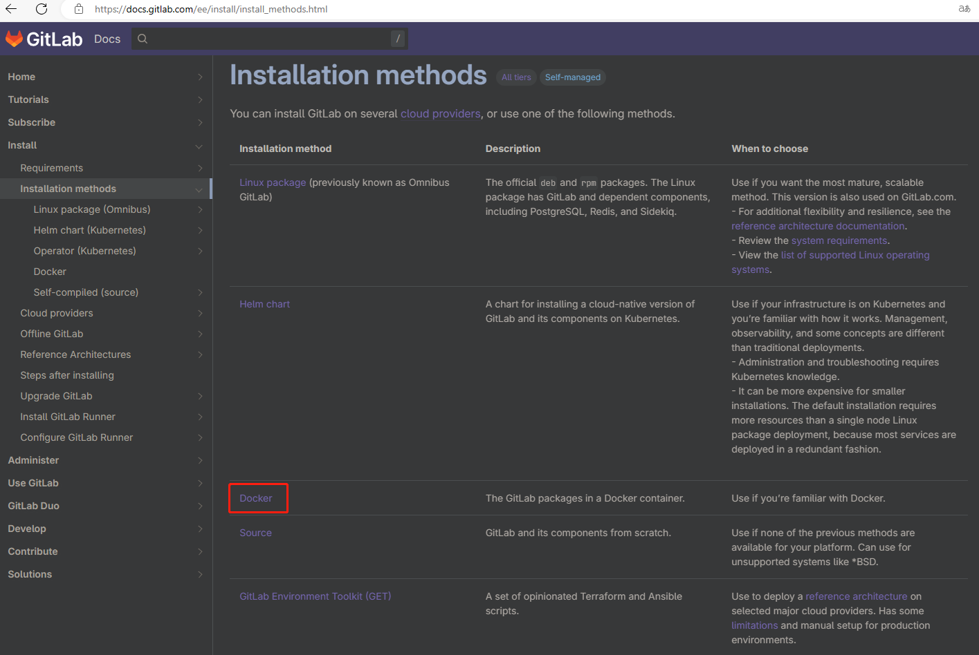Select Upgrade GitLab sidebar item

coord(56,396)
